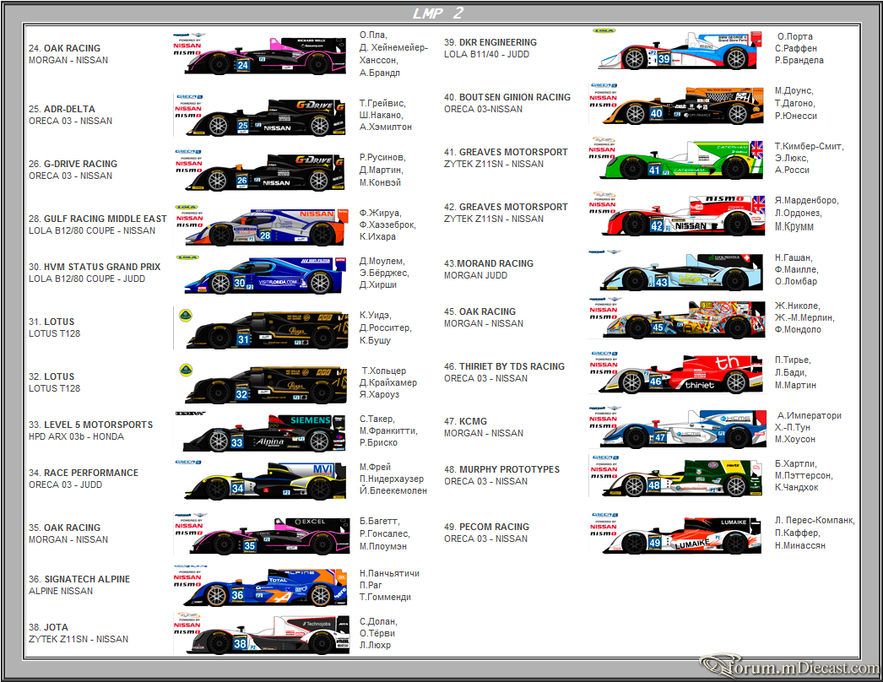Click the #39 DKR Engineering car image
Viewport: 883px width, 682px height.
(x=680, y=50)
